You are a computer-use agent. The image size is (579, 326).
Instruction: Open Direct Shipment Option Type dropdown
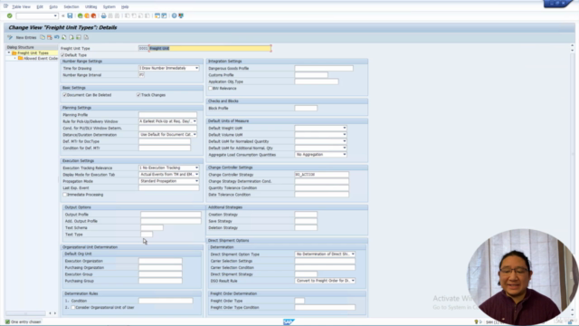click(353, 254)
